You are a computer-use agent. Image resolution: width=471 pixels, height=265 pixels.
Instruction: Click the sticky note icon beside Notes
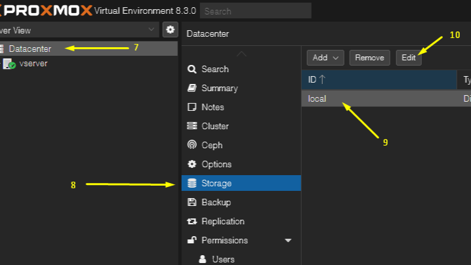tap(192, 107)
